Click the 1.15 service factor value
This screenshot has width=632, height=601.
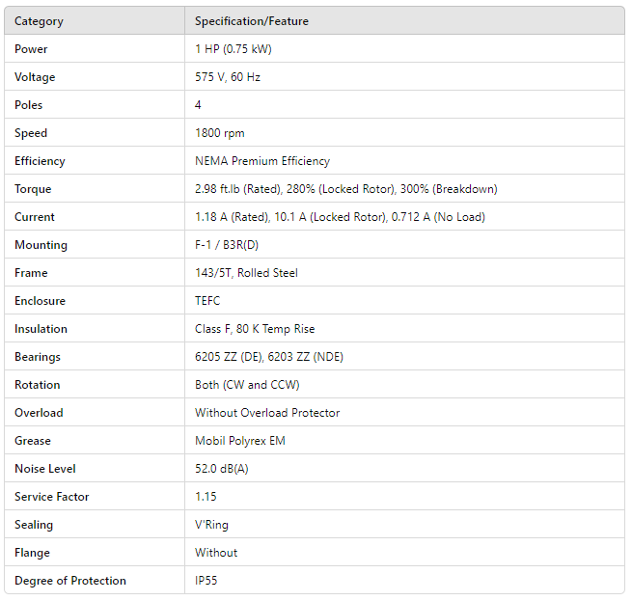pyautogui.click(x=206, y=497)
